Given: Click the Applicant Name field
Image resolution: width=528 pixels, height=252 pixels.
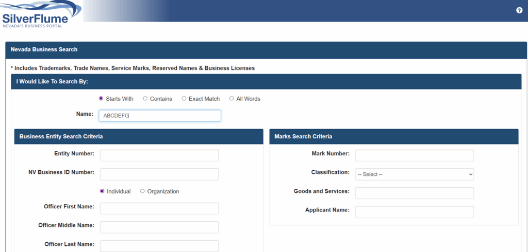Looking at the screenshot, I should (414, 212).
